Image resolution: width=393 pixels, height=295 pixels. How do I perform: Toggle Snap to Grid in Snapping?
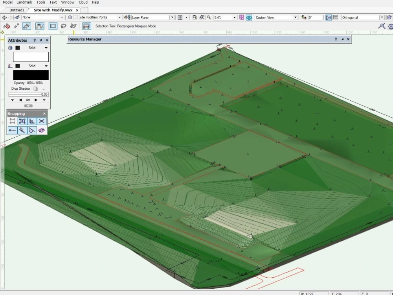[12, 121]
